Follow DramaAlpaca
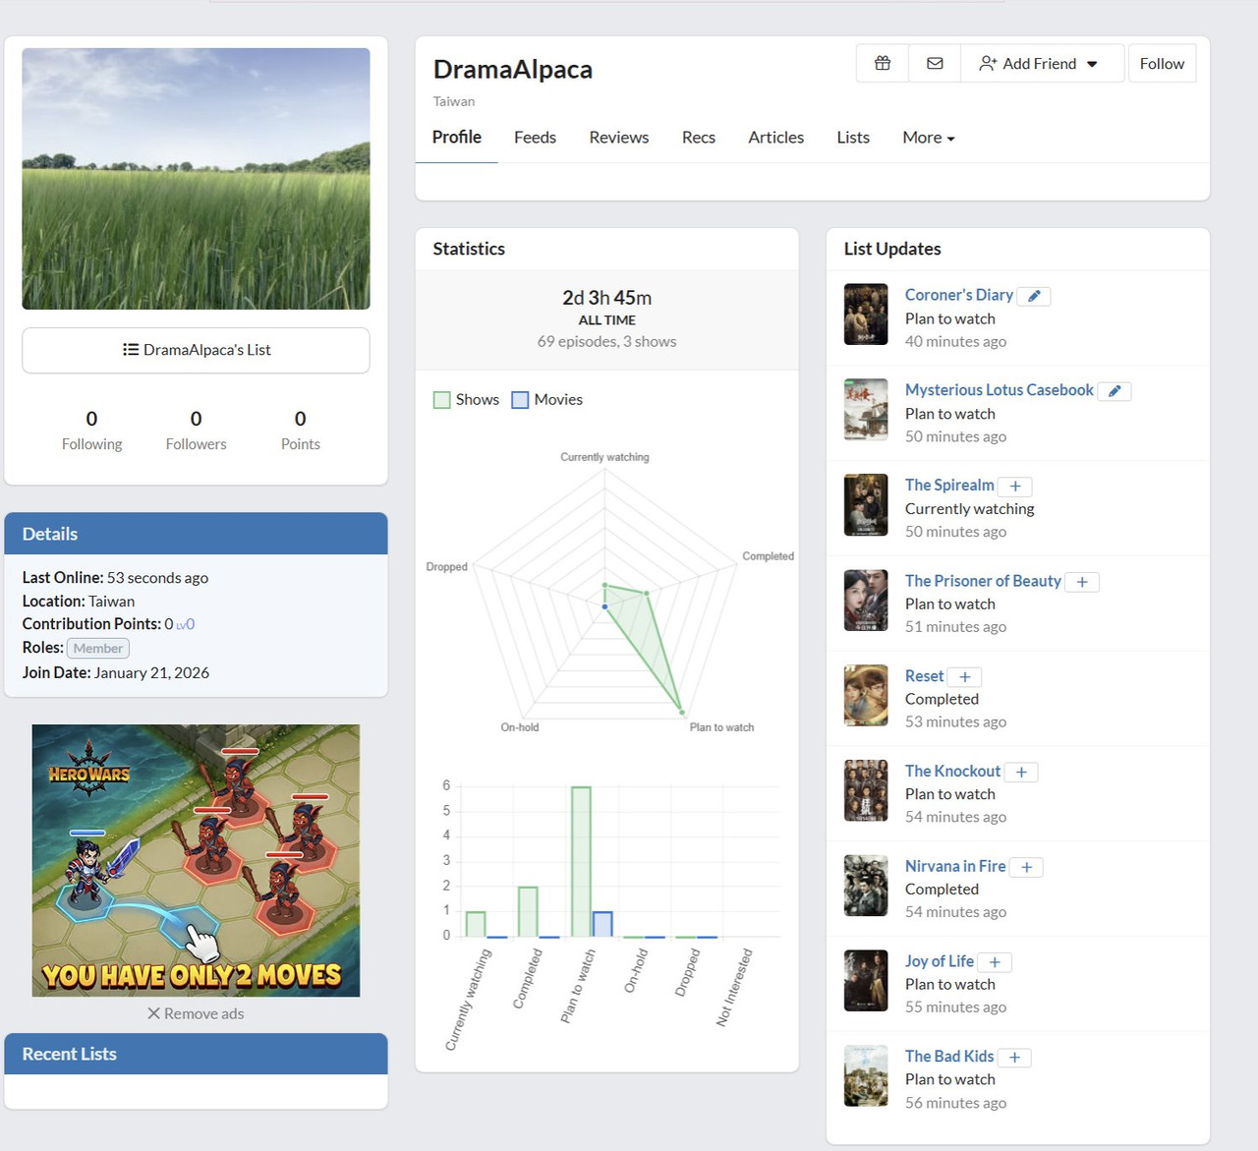 pyautogui.click(x=1162, y=63)
